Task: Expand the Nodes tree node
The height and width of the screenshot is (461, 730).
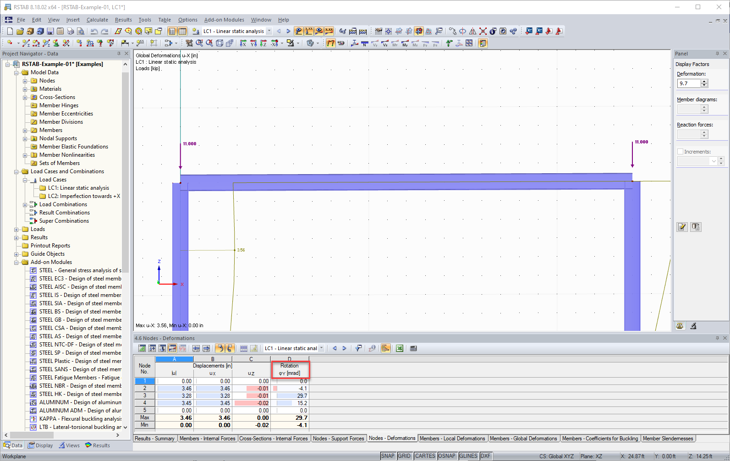Action: (x=25, y=81)
